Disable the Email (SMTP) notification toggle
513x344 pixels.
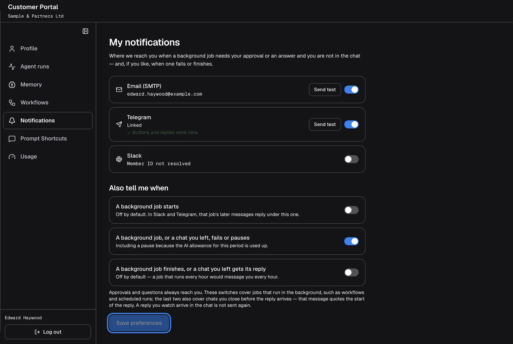point(351,90)
